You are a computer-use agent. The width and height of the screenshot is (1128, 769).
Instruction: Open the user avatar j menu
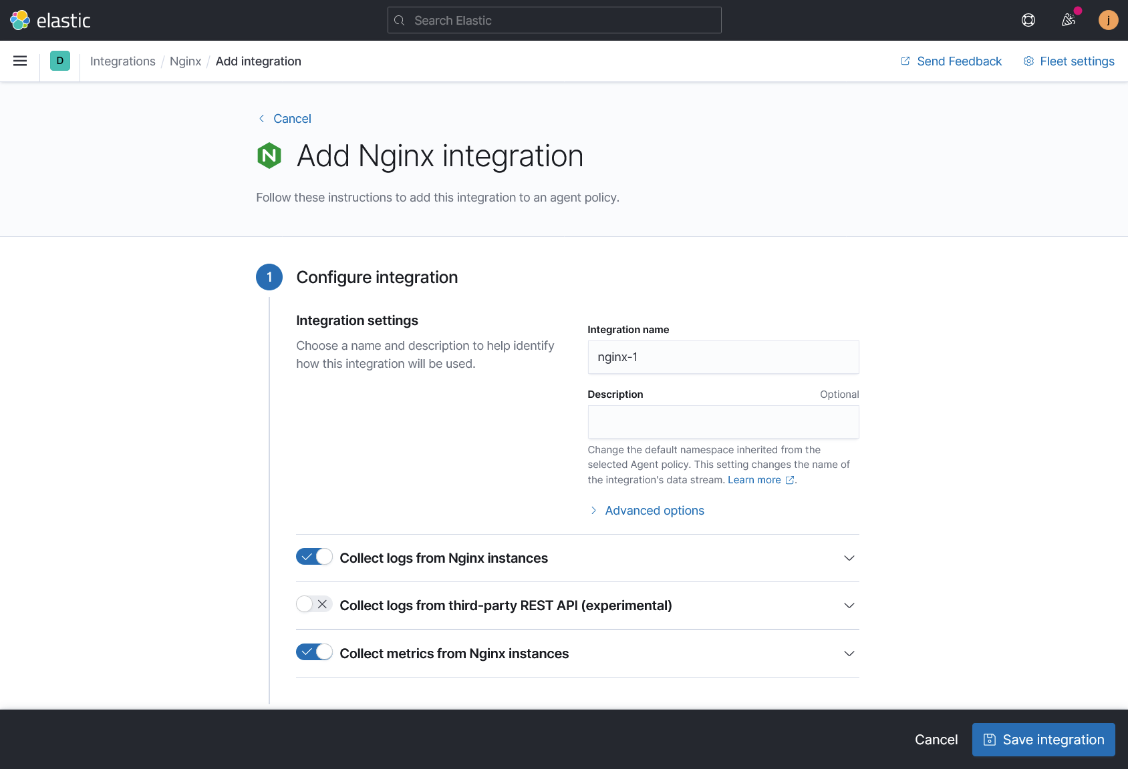(1109, 20)
